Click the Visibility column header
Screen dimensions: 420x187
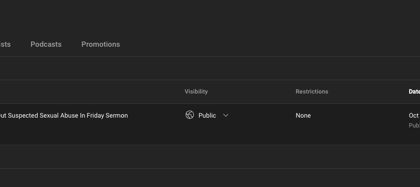(196, 92)
